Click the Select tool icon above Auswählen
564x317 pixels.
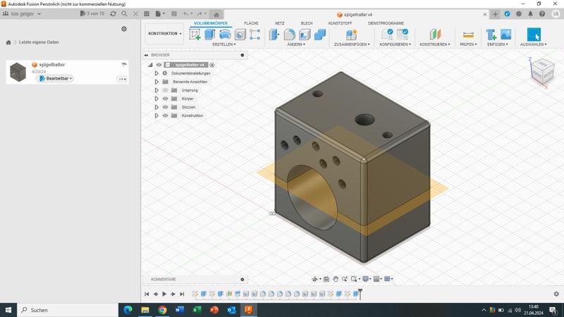point(534,35)
